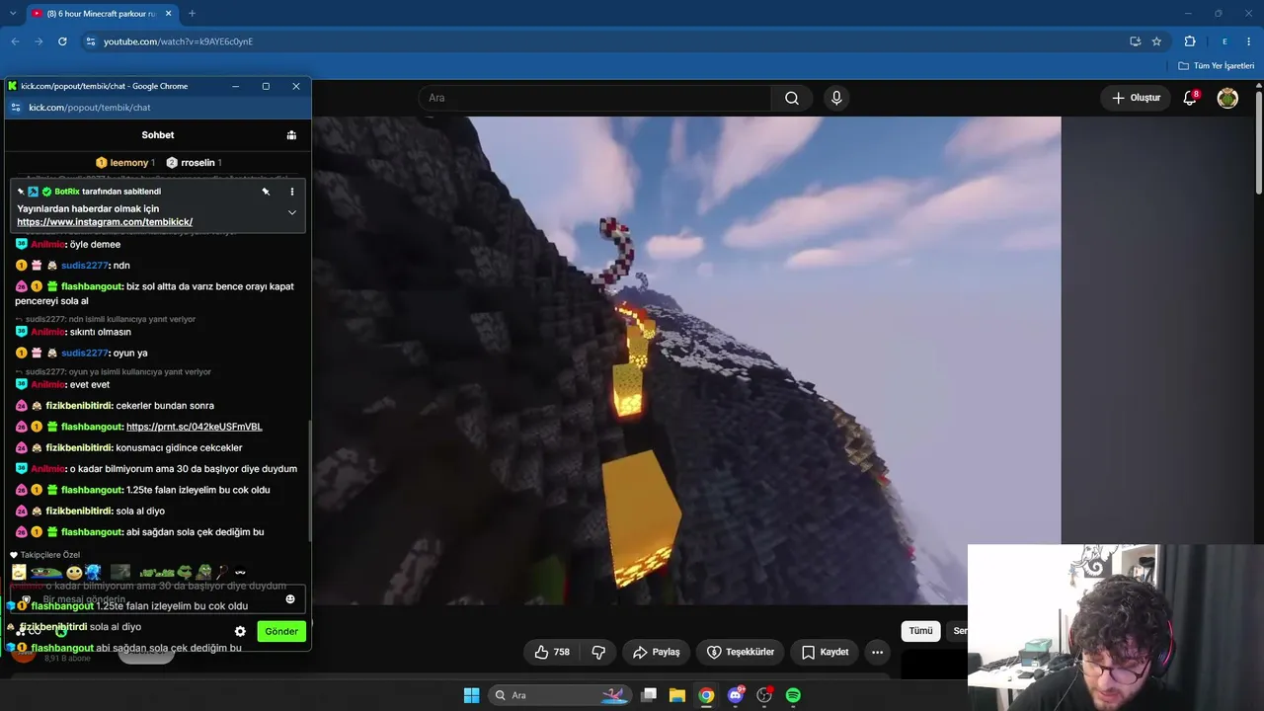
Task: Open YouTube notifications bell
Action: [x=1190, y=98]
